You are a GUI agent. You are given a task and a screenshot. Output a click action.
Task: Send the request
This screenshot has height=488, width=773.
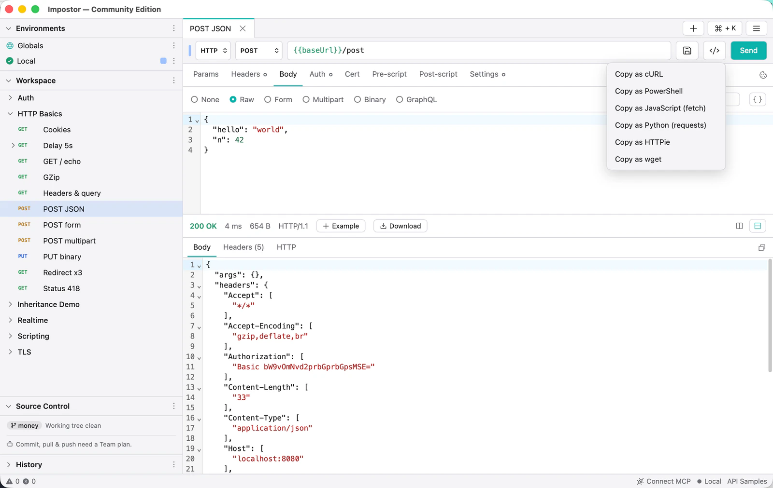748,51
